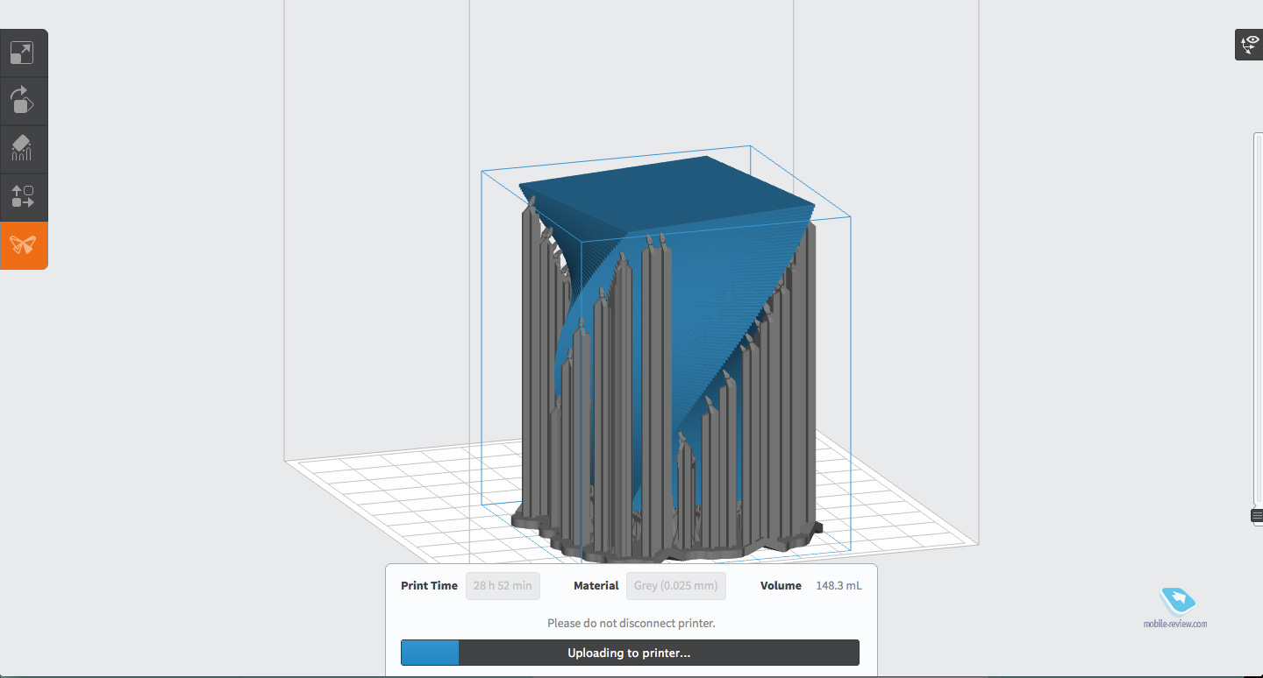Viewport: 1263px width, 678px height.
Task: Click the orange Formlabs butterfly print icon
Action: tap(22, 245)
